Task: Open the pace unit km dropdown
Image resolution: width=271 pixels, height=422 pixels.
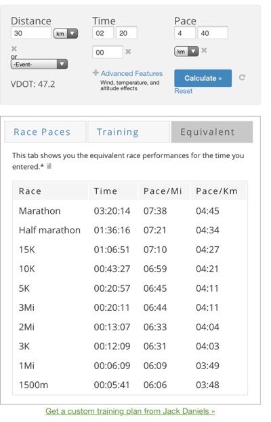Action: (x=186, y=51)
